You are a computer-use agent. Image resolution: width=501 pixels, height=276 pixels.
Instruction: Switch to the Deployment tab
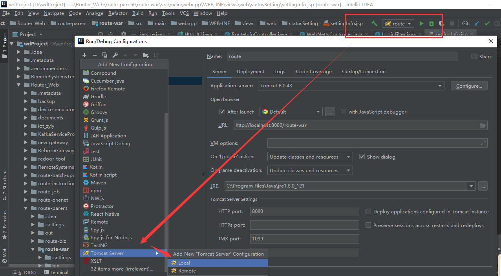pos(251,72)
